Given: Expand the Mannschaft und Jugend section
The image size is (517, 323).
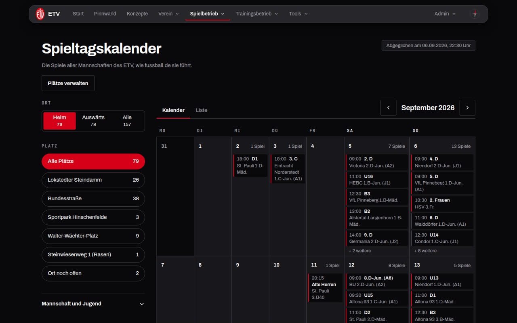Looking at the screenshot, I should 93,304.
